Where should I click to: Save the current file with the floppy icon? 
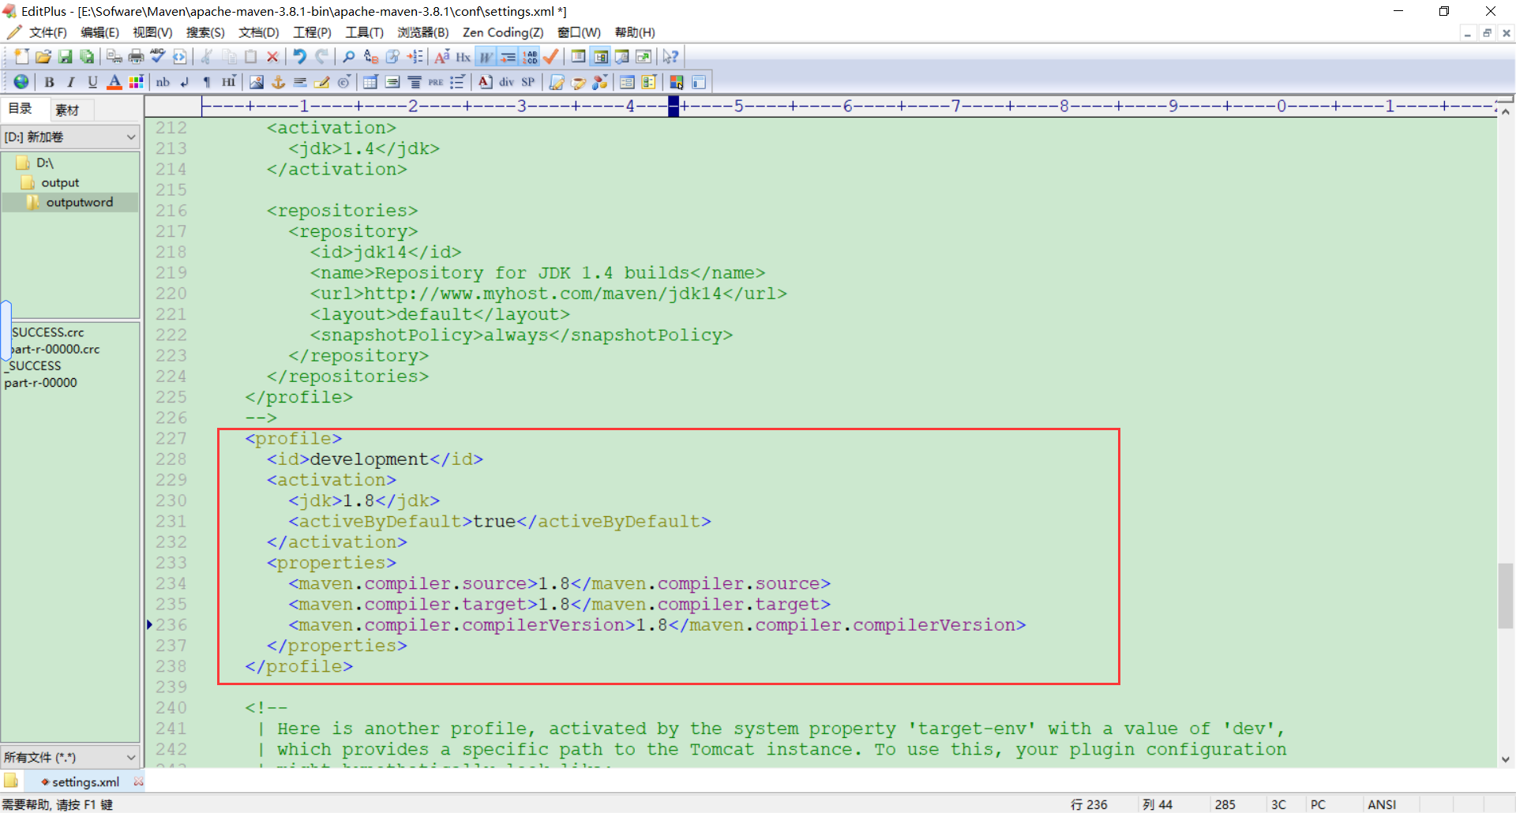(x=66, y=57)
